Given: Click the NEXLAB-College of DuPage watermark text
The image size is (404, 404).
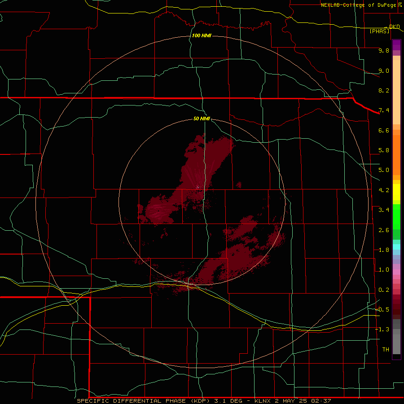Looking at the screenshot, I should (361, 5).
